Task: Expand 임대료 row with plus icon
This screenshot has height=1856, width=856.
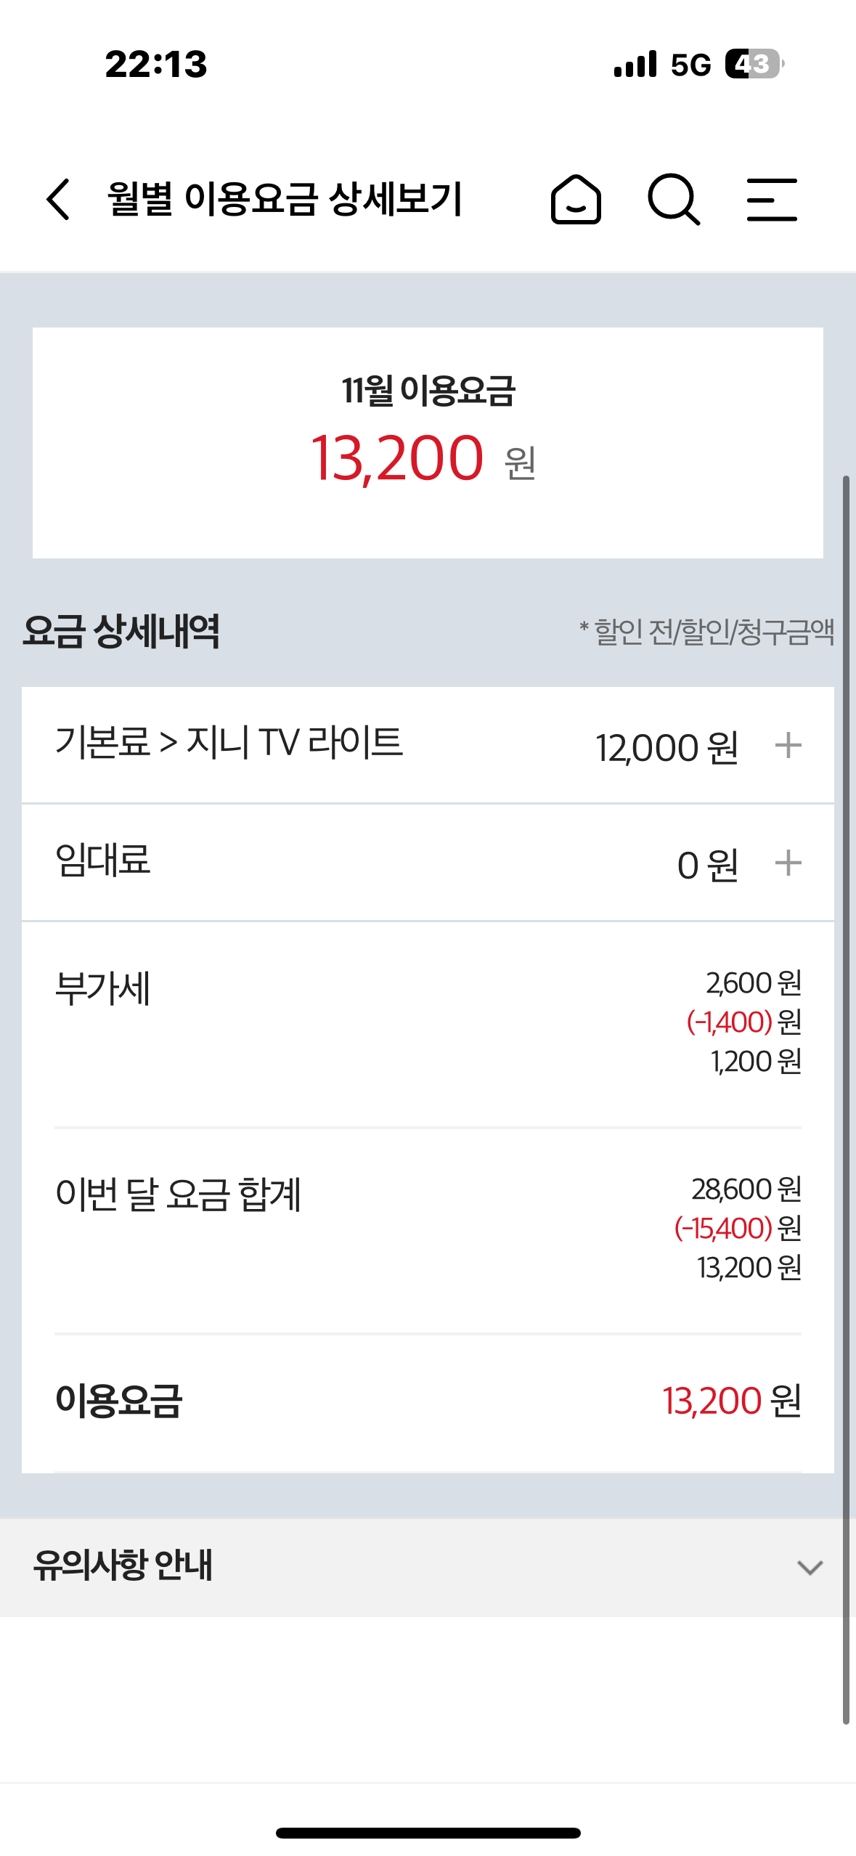Action: click(788, 863)
